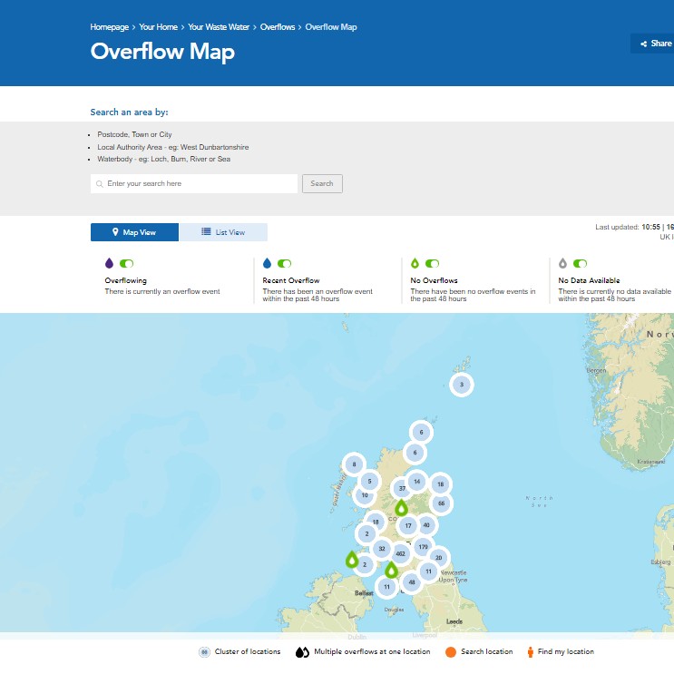Toggle the Overflowing filter switch
This screenshot has height=674, width=674.
click(126, 263)
